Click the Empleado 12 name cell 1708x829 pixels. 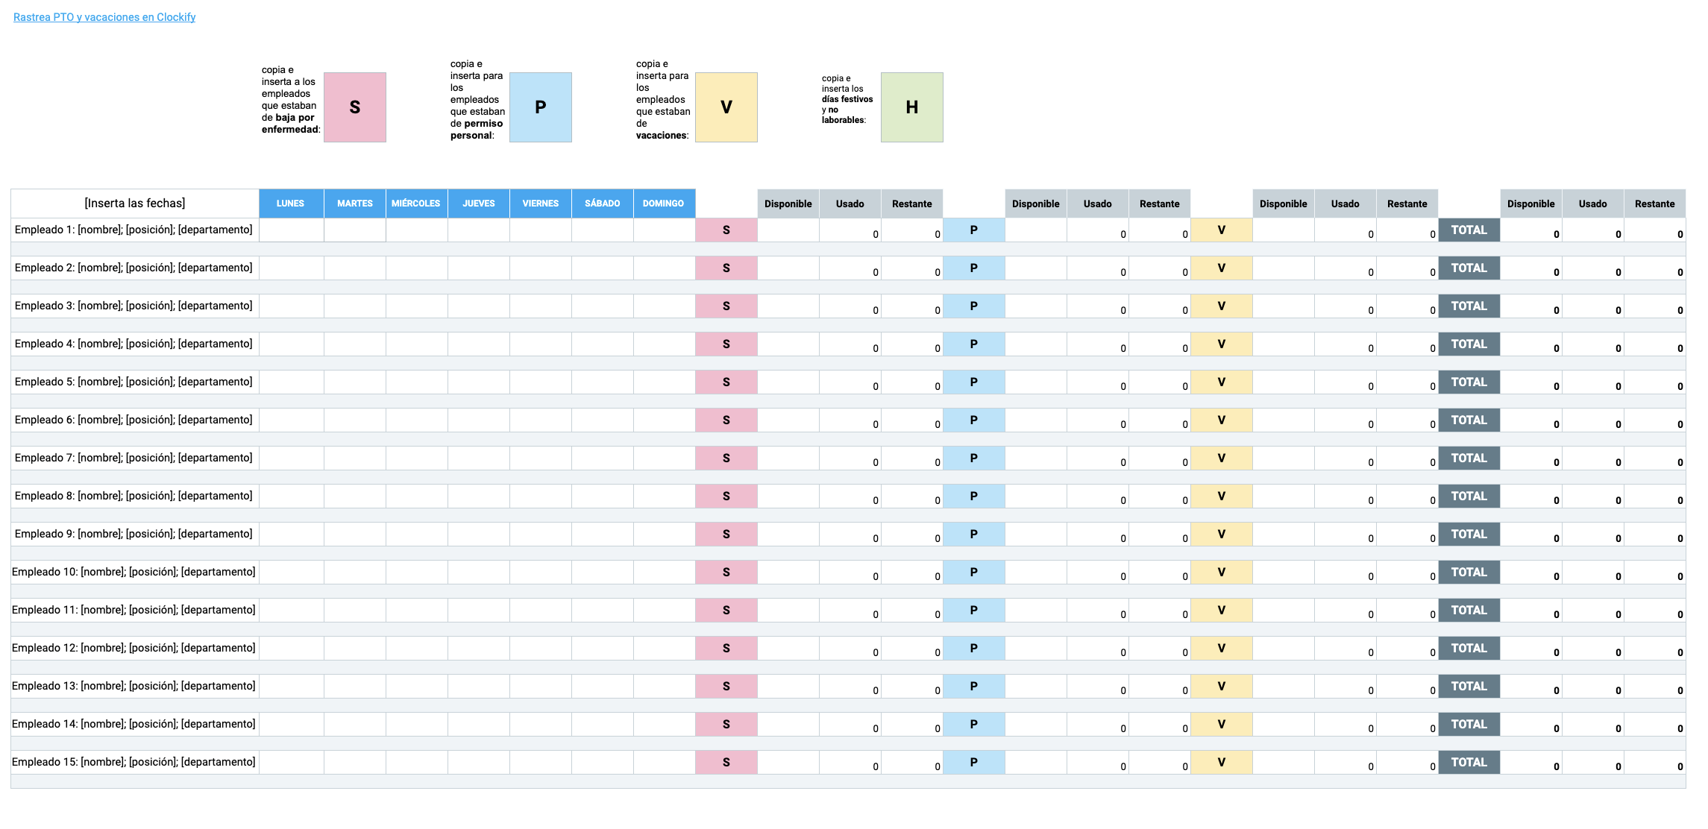click(x=135, y=648)
